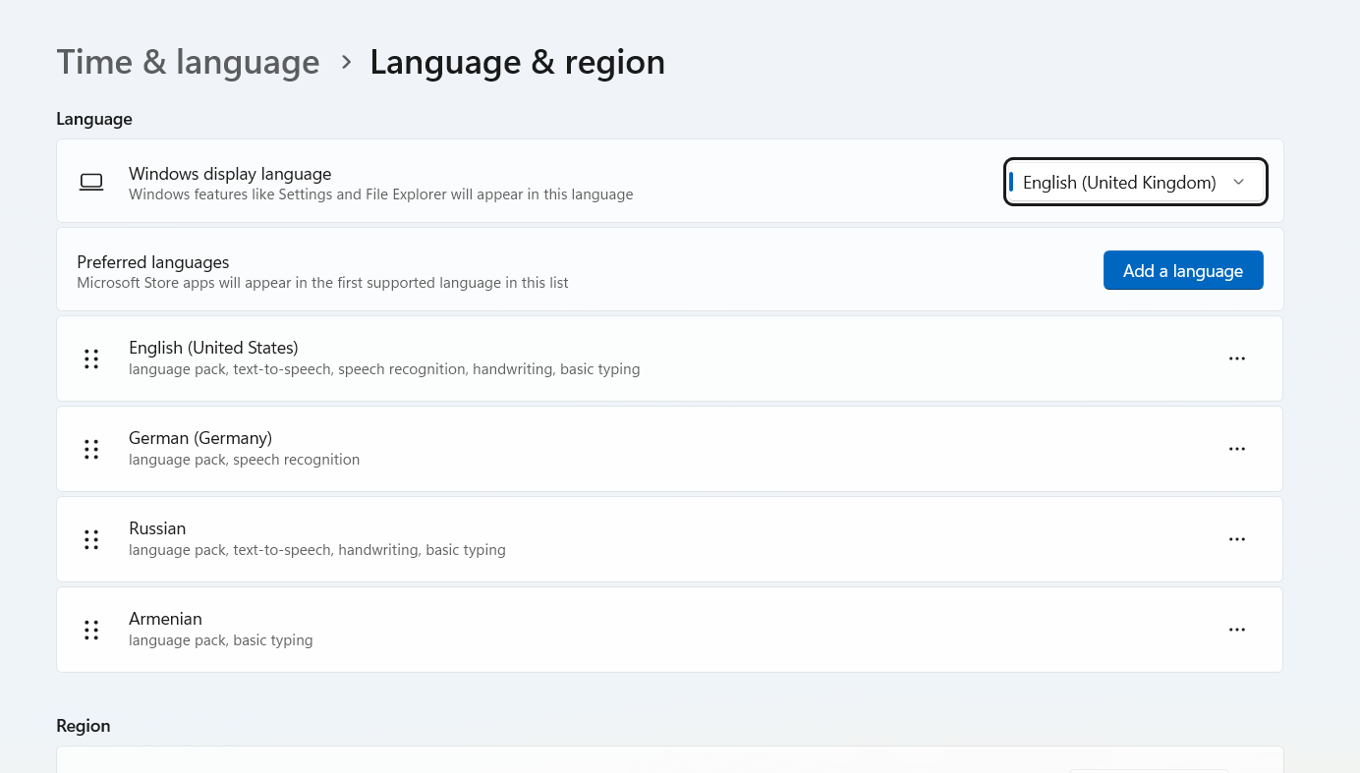The width and height of the screenshot is (1360, 773).
Task: Click the Language & region page title
Action: (517, 62)
